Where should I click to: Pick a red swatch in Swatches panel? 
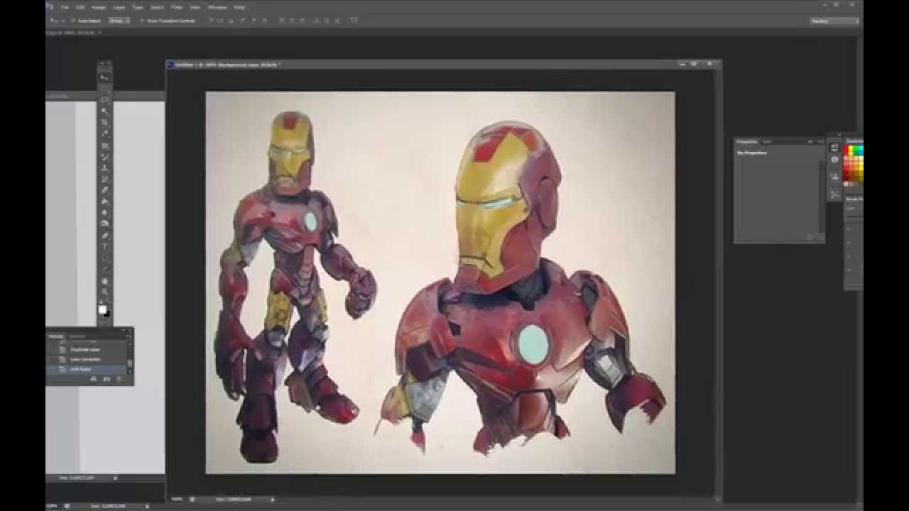pos(847,151)
